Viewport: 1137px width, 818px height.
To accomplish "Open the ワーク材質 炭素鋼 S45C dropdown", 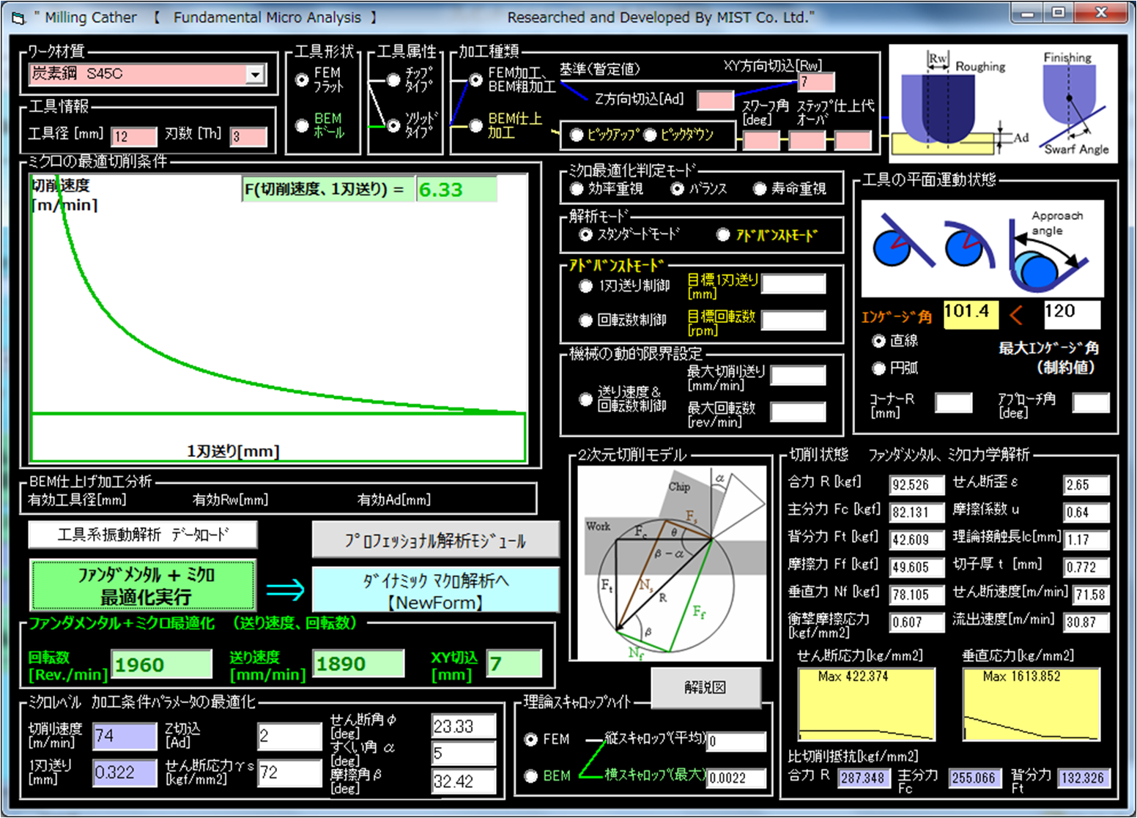I will click(x=255, y=74).
